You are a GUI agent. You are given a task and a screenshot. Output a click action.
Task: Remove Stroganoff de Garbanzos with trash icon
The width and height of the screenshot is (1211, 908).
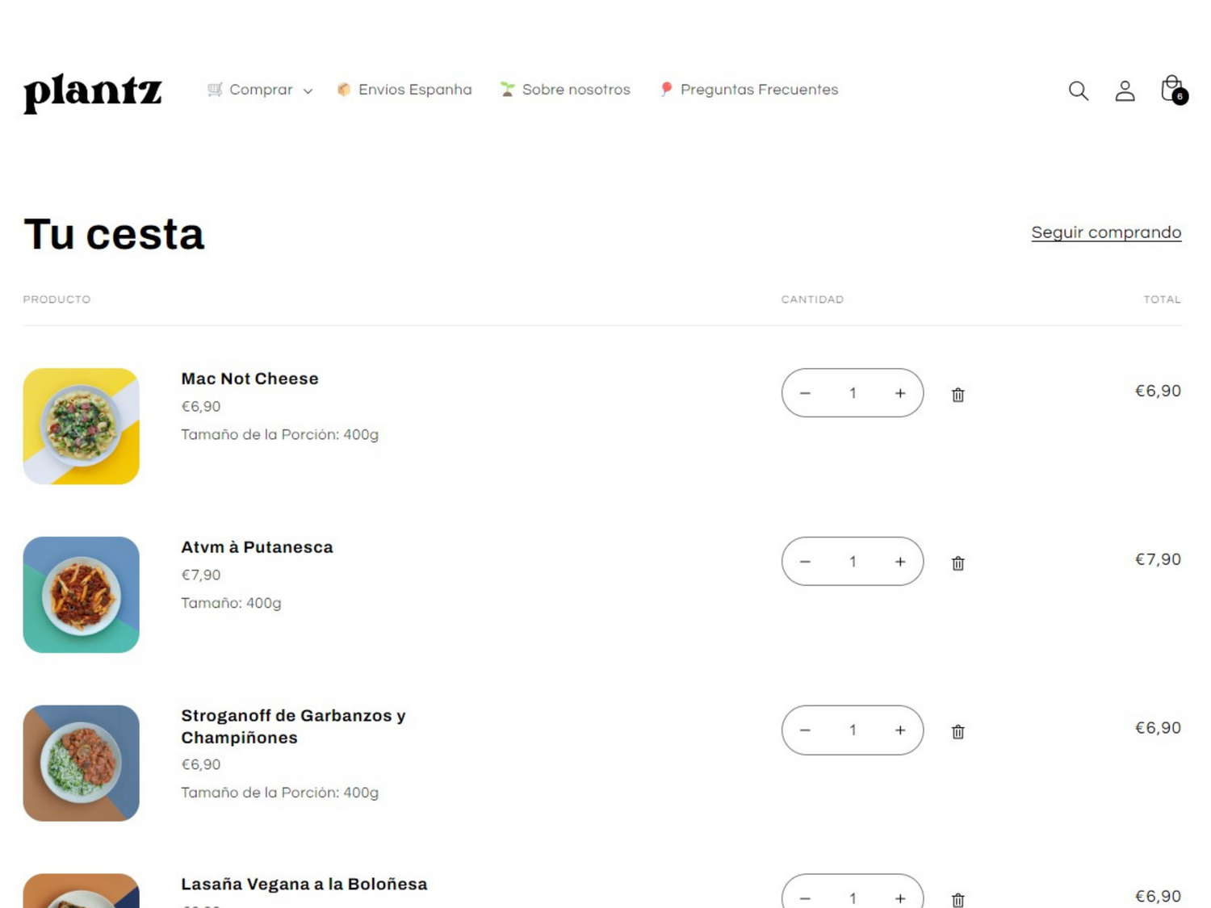point(957,732)
